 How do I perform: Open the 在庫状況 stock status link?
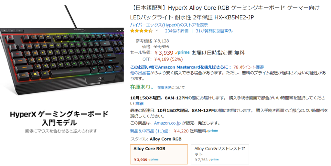(165, 88)
